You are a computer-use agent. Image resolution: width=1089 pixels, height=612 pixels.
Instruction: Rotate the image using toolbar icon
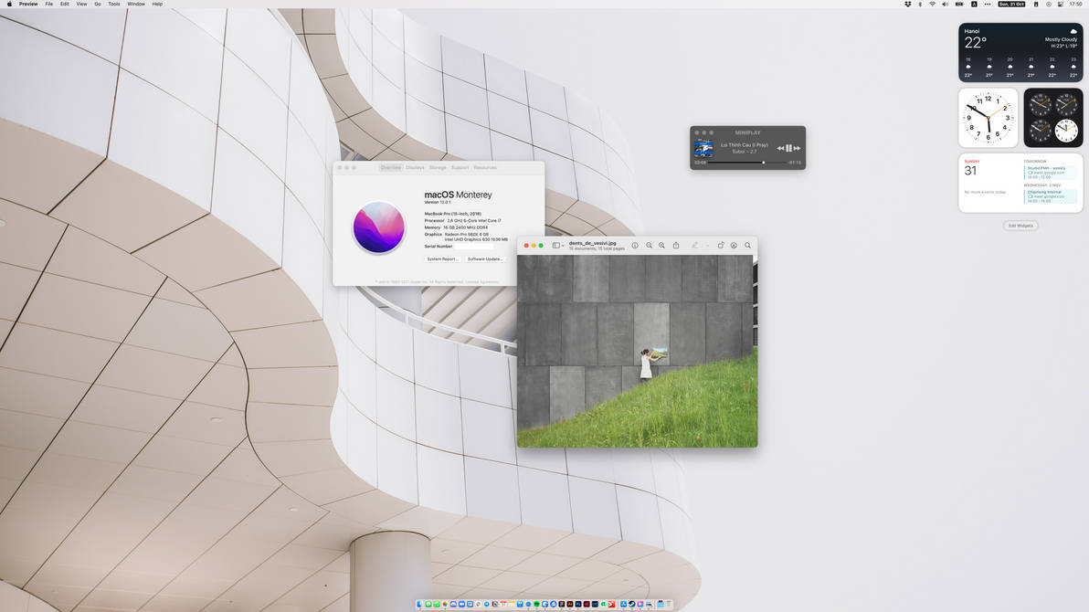[720, 245]
